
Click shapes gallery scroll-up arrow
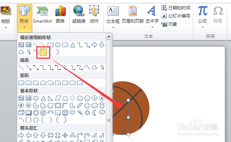[x=109, y=36]
